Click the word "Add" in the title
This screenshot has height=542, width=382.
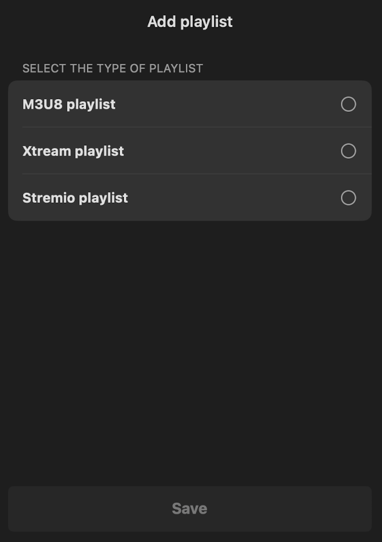(x=161, y=22)
